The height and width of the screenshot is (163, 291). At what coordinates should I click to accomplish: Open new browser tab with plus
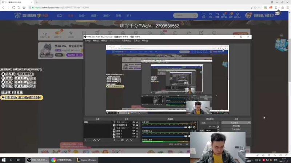click(37, 2)
